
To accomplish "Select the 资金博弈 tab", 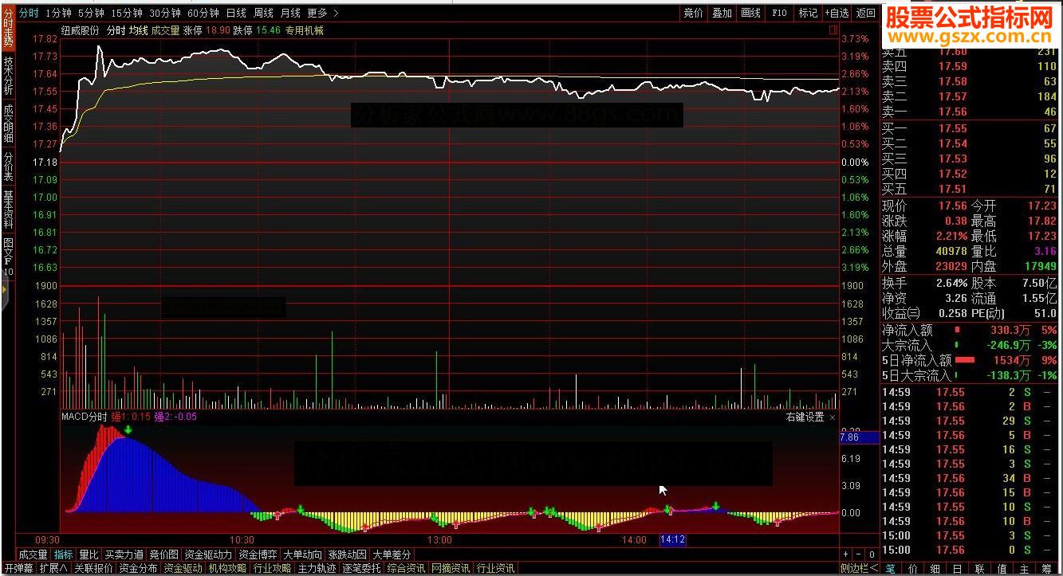I will click(258, 554).
